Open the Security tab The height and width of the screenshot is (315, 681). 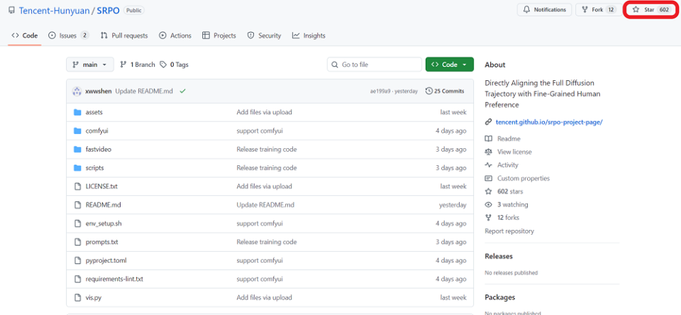264,35
